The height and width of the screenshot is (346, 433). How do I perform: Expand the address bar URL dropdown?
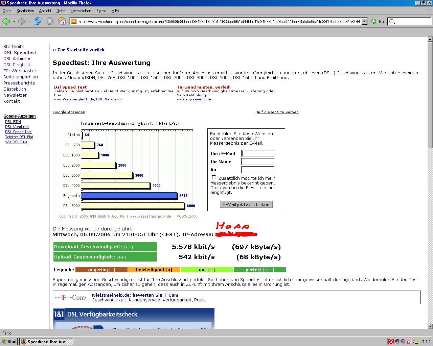[364, 21]
